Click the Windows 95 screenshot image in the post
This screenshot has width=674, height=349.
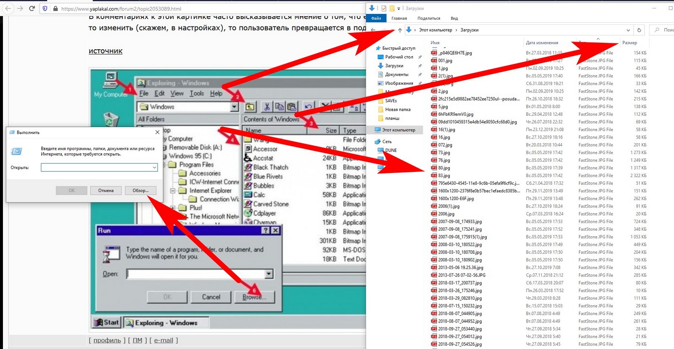coord(228,199)
